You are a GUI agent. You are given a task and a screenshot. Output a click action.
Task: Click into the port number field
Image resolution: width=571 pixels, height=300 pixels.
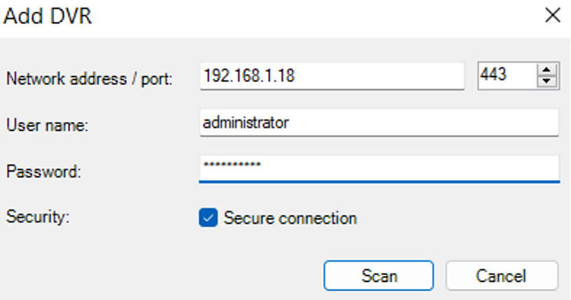pyautogui.click(x=505, y=76)
